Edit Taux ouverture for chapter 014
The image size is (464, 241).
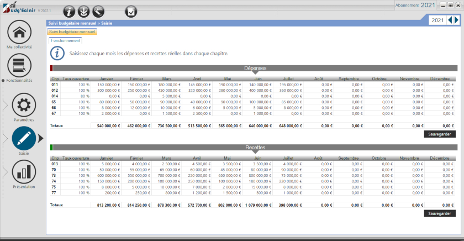coord(77,96)
